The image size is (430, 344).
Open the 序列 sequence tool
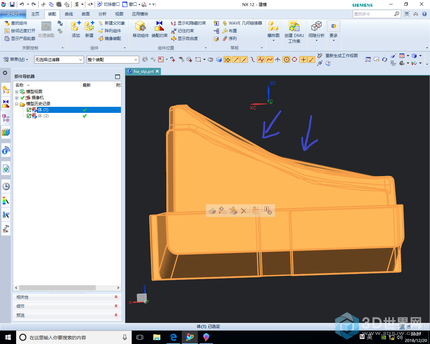229,39
